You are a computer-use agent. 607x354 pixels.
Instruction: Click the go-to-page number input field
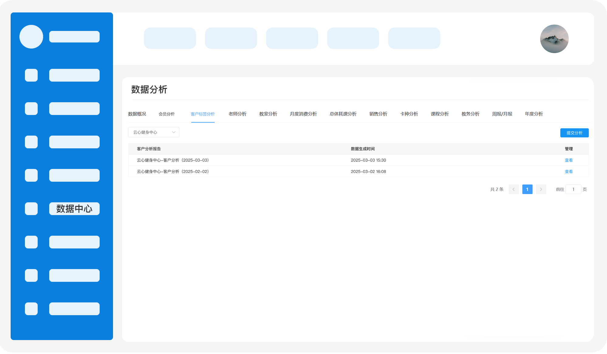click(x=573, y=189)
